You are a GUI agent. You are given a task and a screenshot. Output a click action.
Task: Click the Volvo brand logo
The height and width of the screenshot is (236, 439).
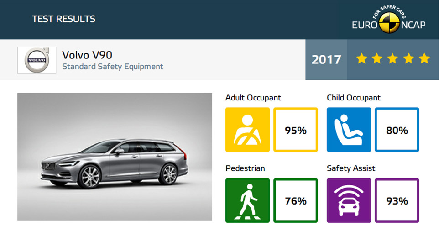point(37,60)
